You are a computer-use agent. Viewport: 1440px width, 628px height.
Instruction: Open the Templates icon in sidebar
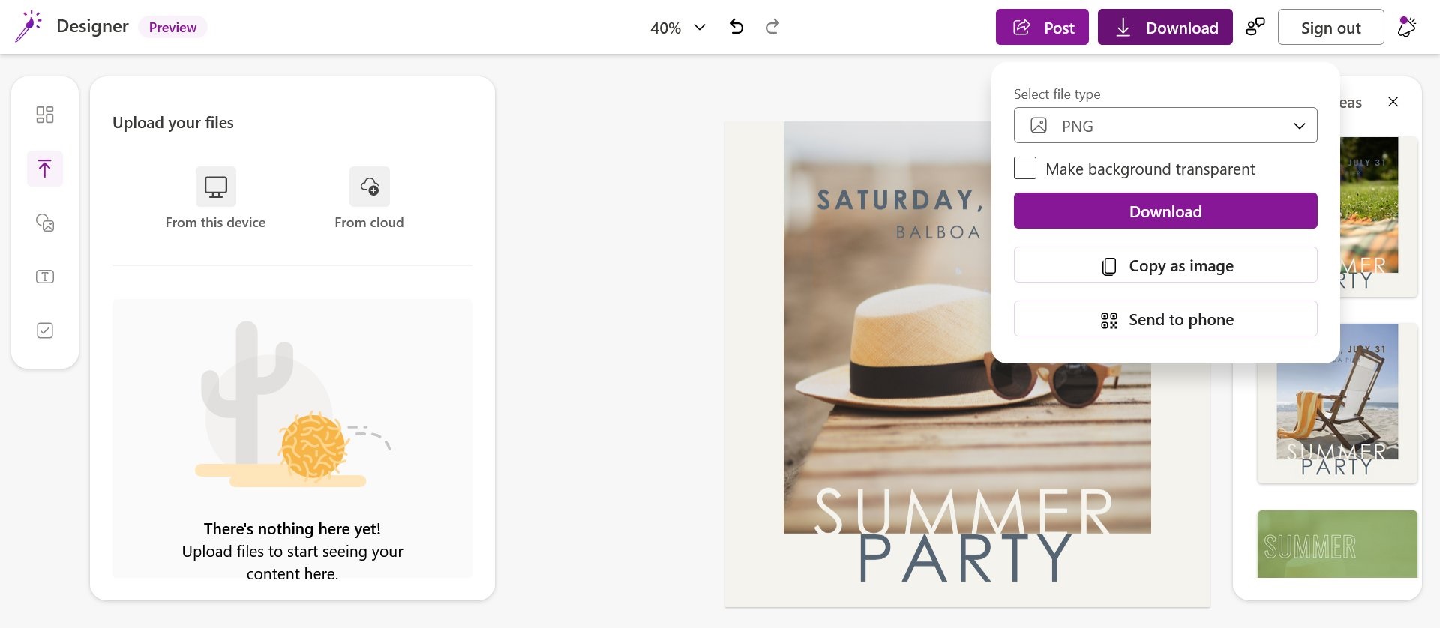[45, 115]
